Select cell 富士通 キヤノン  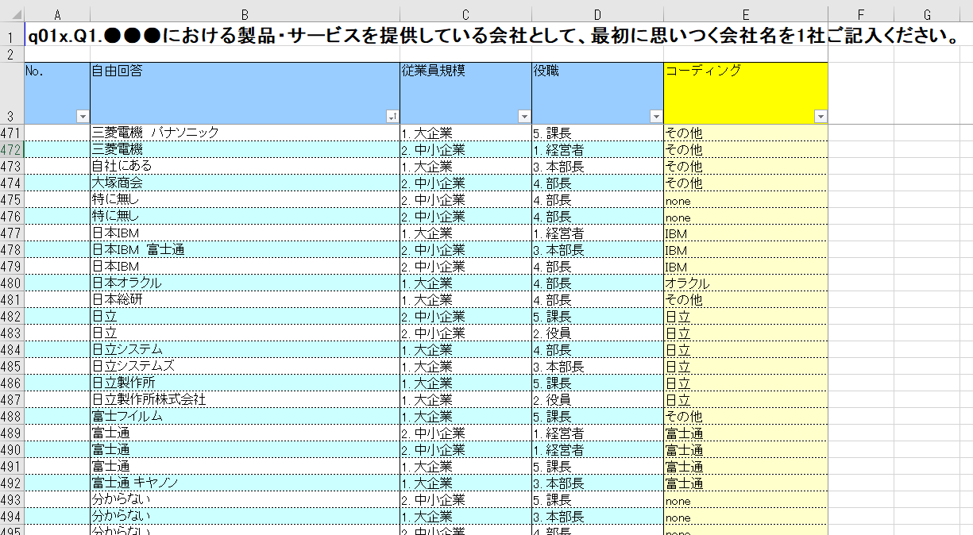point(245,483)
